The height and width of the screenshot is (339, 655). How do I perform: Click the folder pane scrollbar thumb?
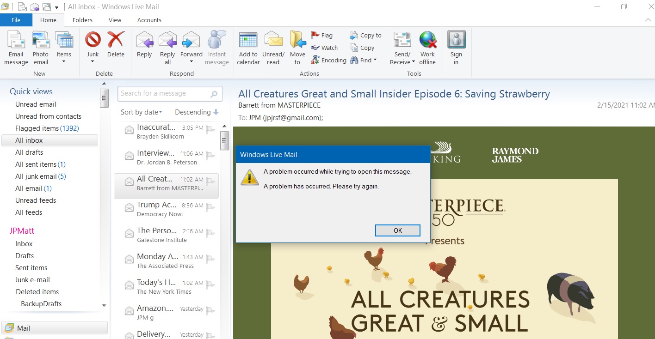tap(104, 98)
